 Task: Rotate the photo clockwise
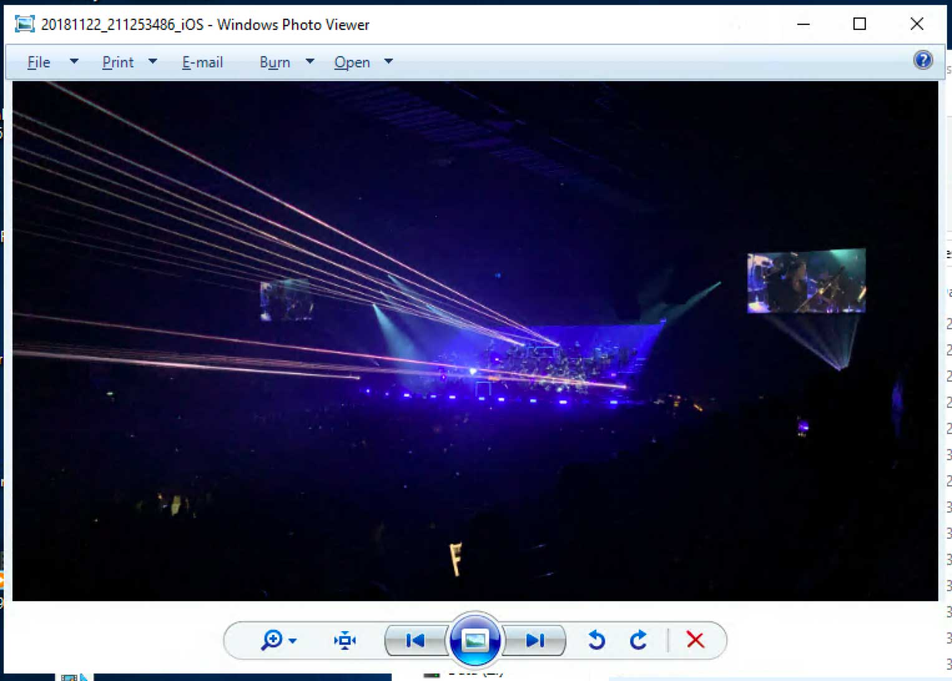tap(638, 640)
